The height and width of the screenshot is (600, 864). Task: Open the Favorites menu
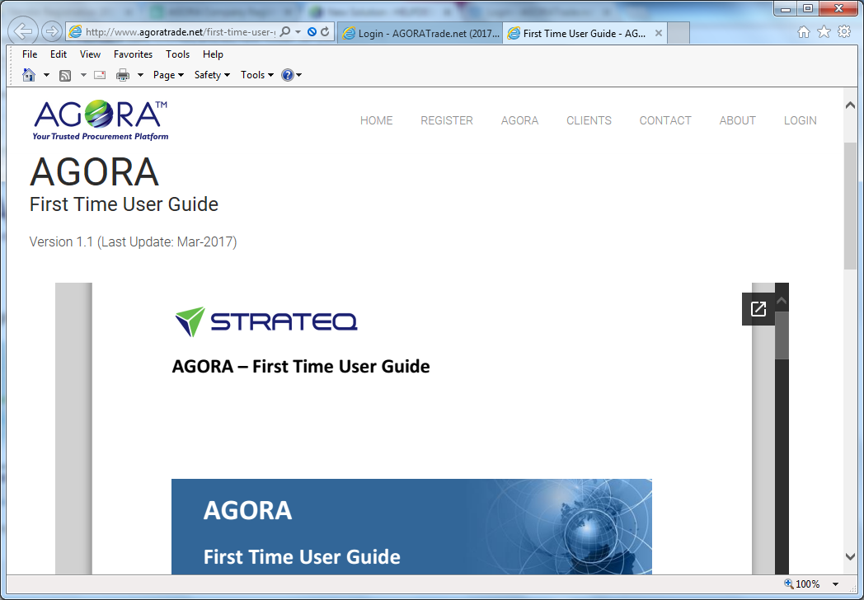(133, 54)
